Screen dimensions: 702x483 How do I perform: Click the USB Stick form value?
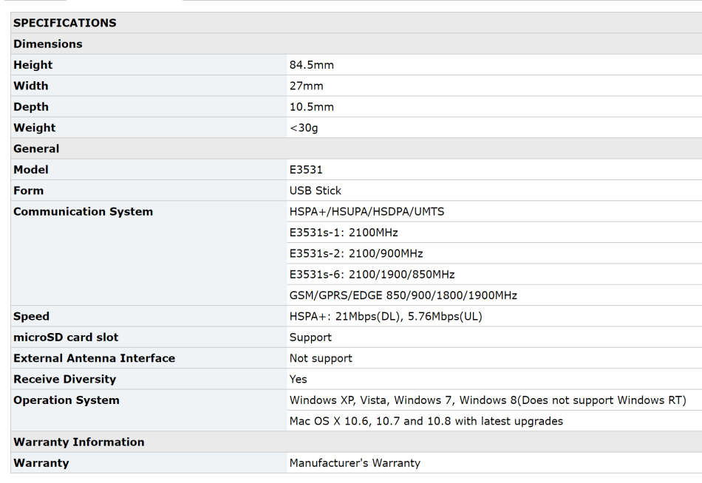coord(316,191)
